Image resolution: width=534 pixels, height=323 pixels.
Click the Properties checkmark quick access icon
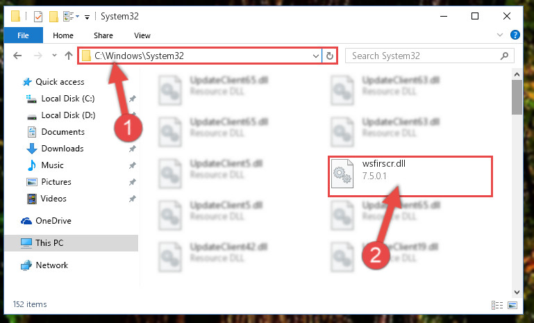[38, 17]
